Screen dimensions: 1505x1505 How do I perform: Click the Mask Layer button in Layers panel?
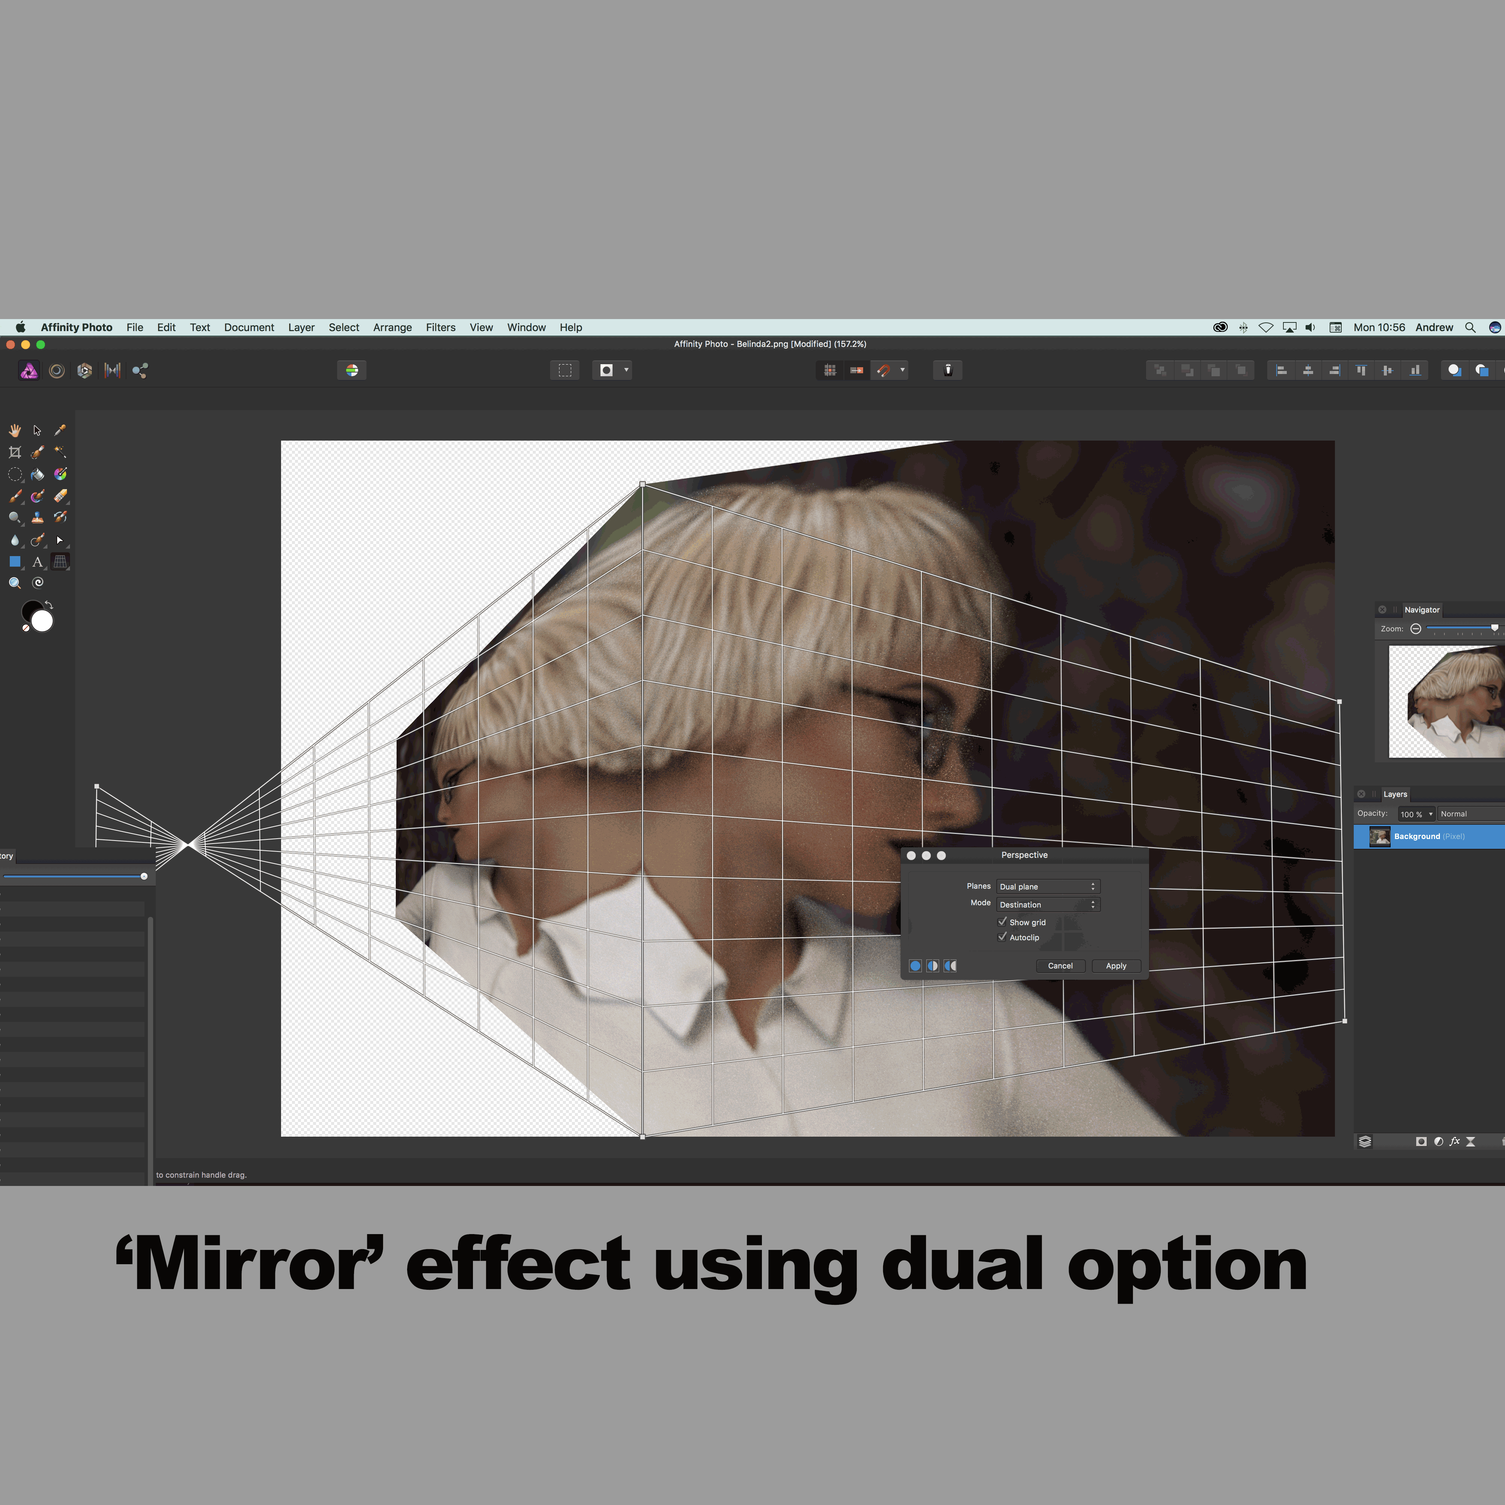pyautogui.click(x=1421, y=1141)
